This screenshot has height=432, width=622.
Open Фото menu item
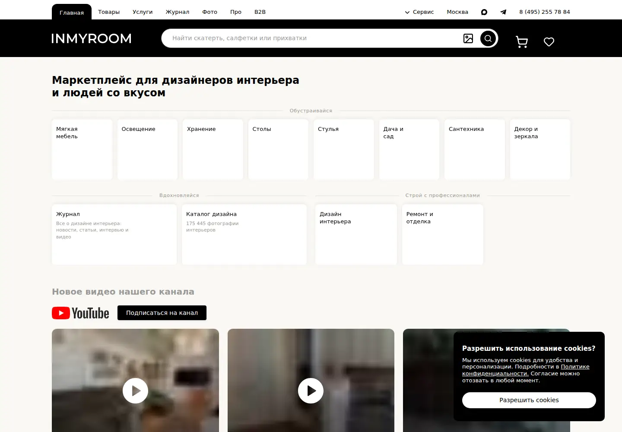pos(210,12)
